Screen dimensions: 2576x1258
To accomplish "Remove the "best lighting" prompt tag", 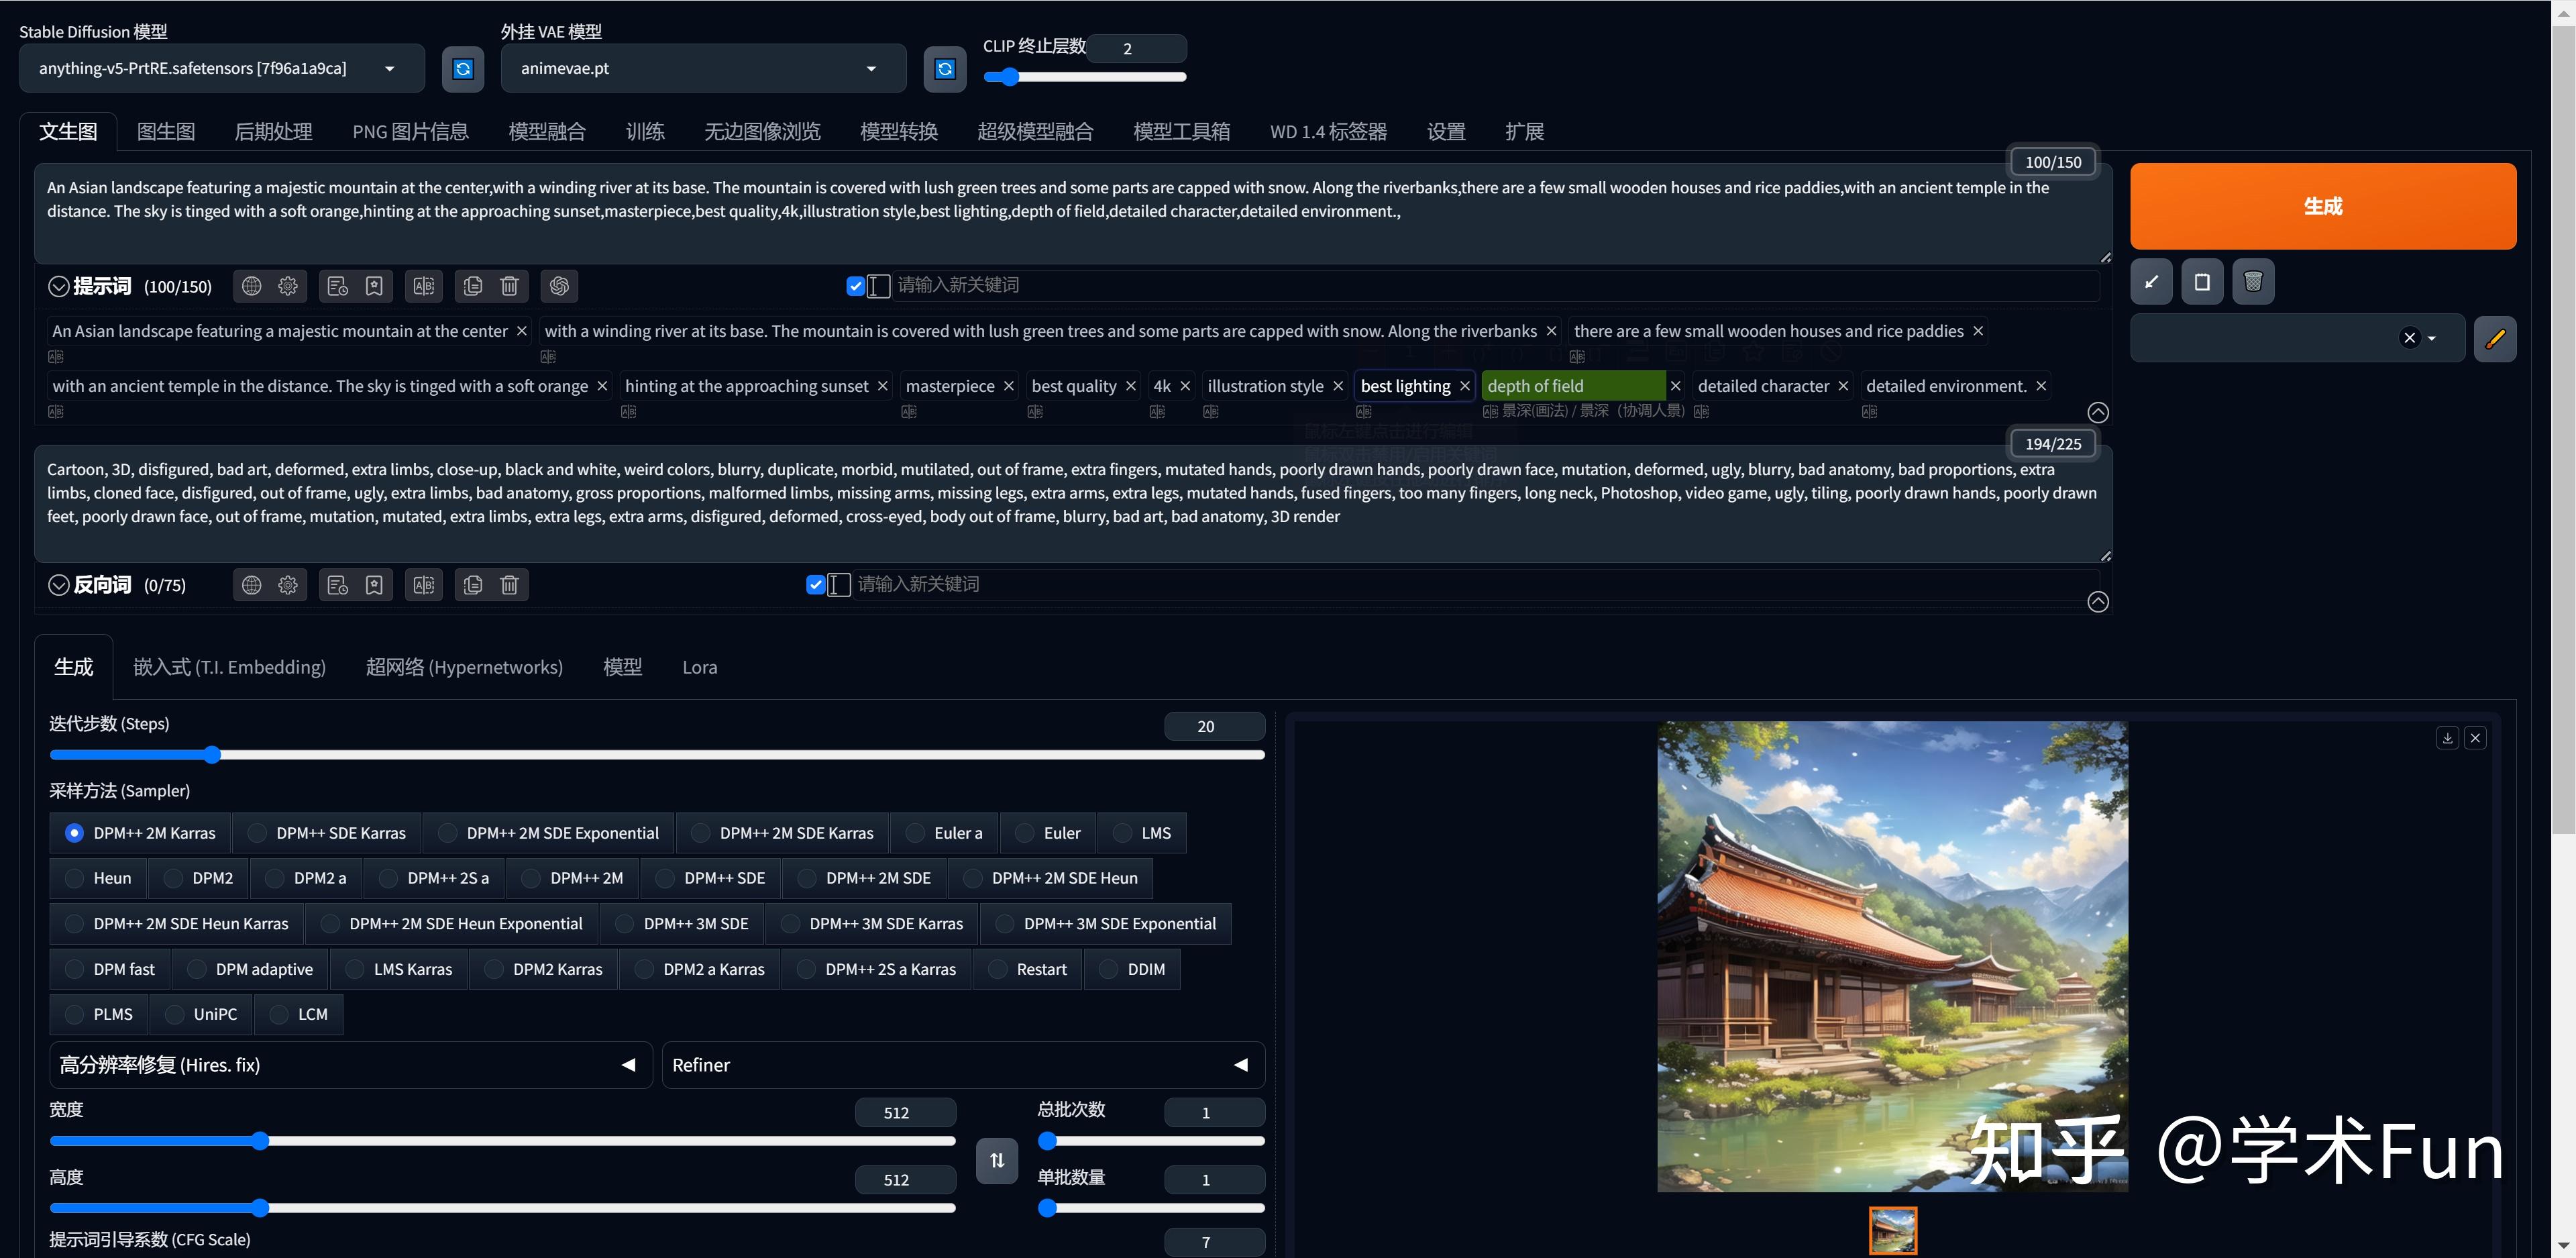I will [1464, 386].
